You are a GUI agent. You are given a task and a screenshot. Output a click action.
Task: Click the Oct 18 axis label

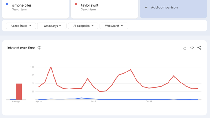149,102
